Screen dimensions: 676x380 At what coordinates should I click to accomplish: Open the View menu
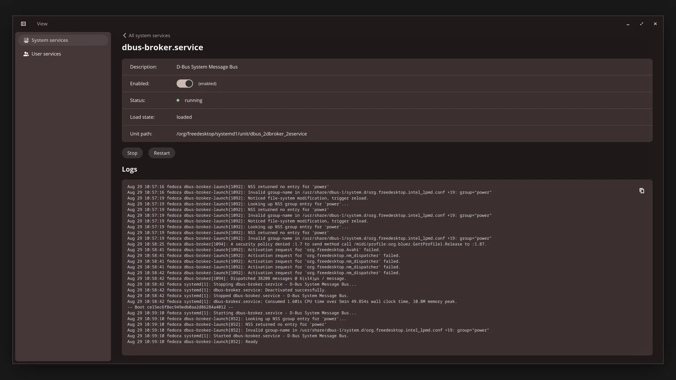(42, 24)
